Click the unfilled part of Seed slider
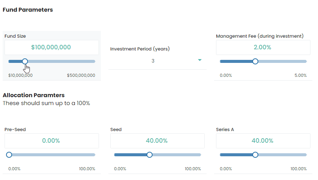This screenshot has height=180, width=318. click(176, 155)
